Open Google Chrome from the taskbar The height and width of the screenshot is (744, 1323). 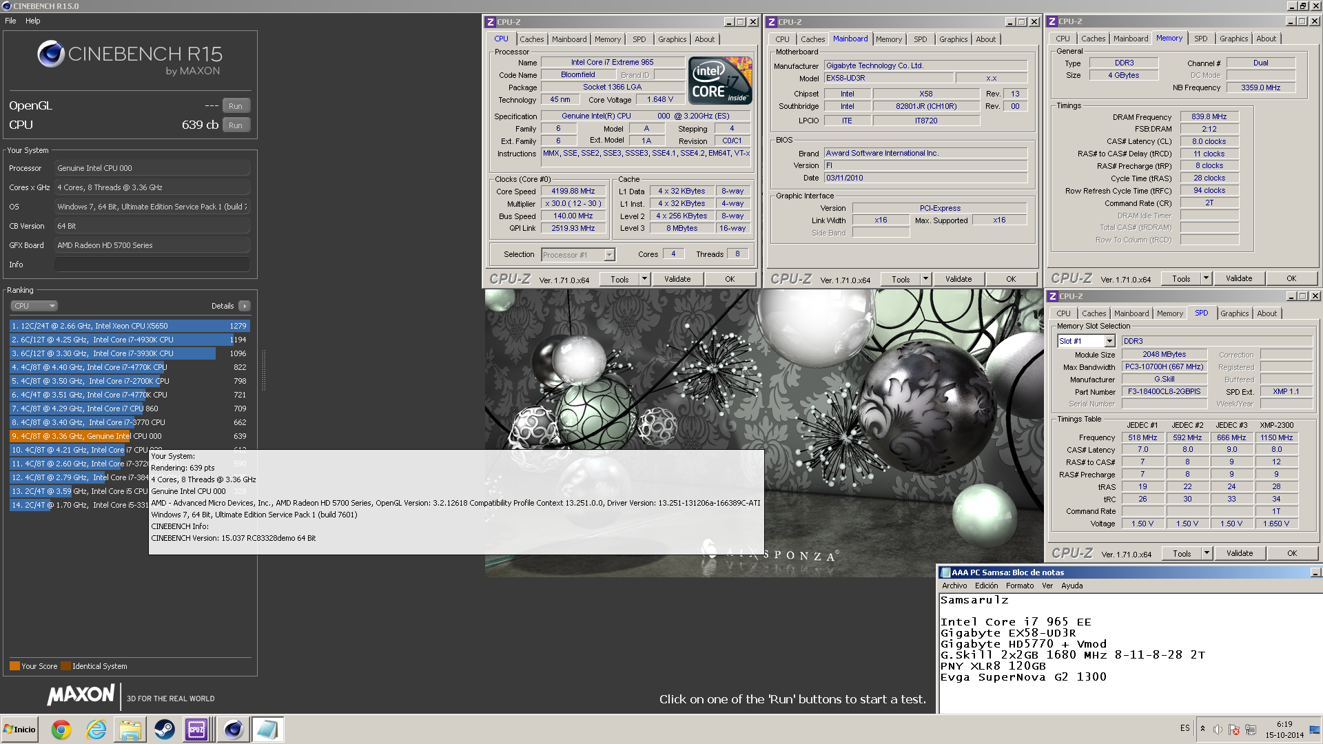[x=61, y=730]
